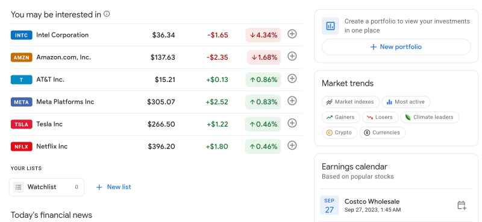Viewport: 482px width, 222px height.
Task: Click Intel's -$1.65 change value
Action: (218, 35)
